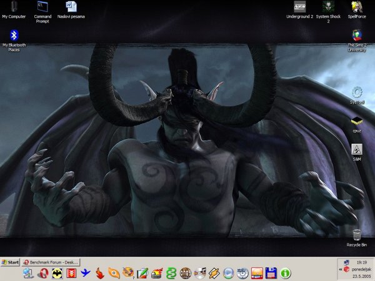Launch Winamp from quick launch

coord(214,273)
